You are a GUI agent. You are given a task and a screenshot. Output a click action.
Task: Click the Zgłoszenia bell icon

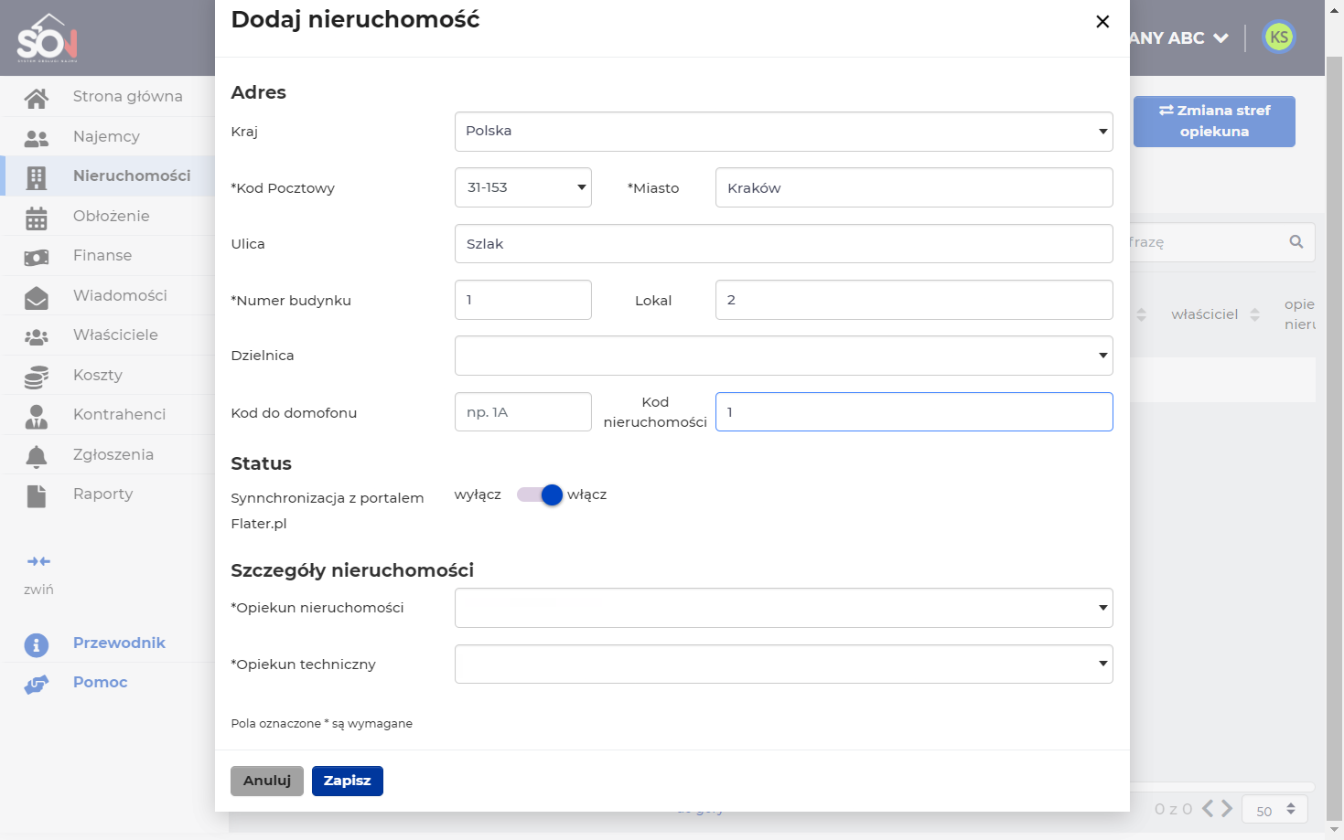click(37, 455)
